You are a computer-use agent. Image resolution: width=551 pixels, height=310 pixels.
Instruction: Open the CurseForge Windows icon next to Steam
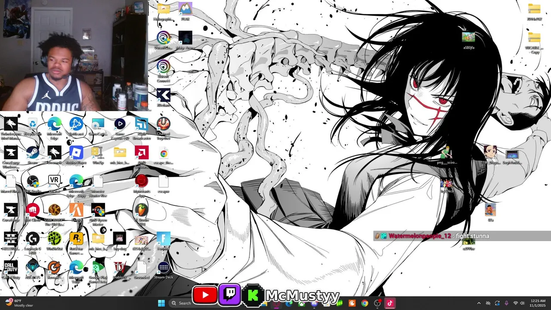point(11,157)
